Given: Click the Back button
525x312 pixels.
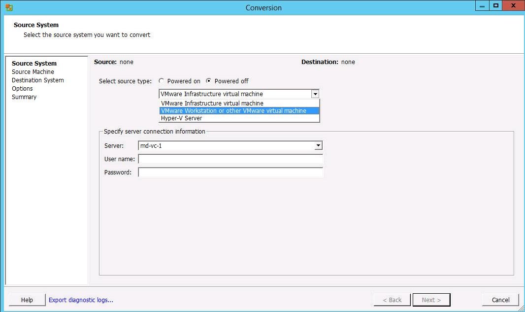Looking at the screenshot, I should [392, 300].
